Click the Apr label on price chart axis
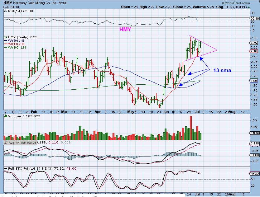The image size is (260, 197). 98,112
